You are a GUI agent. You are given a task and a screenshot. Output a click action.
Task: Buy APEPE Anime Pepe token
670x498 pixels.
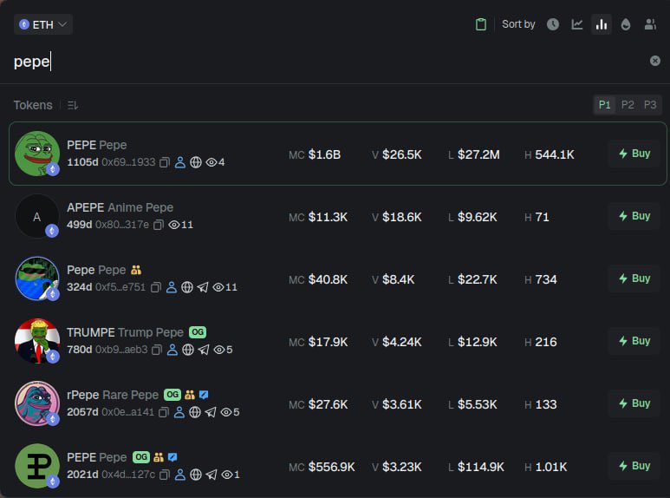pos(634,216)
